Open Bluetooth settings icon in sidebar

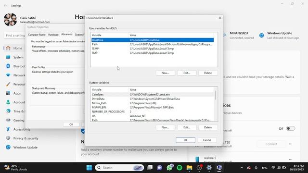tap(8, 66)
